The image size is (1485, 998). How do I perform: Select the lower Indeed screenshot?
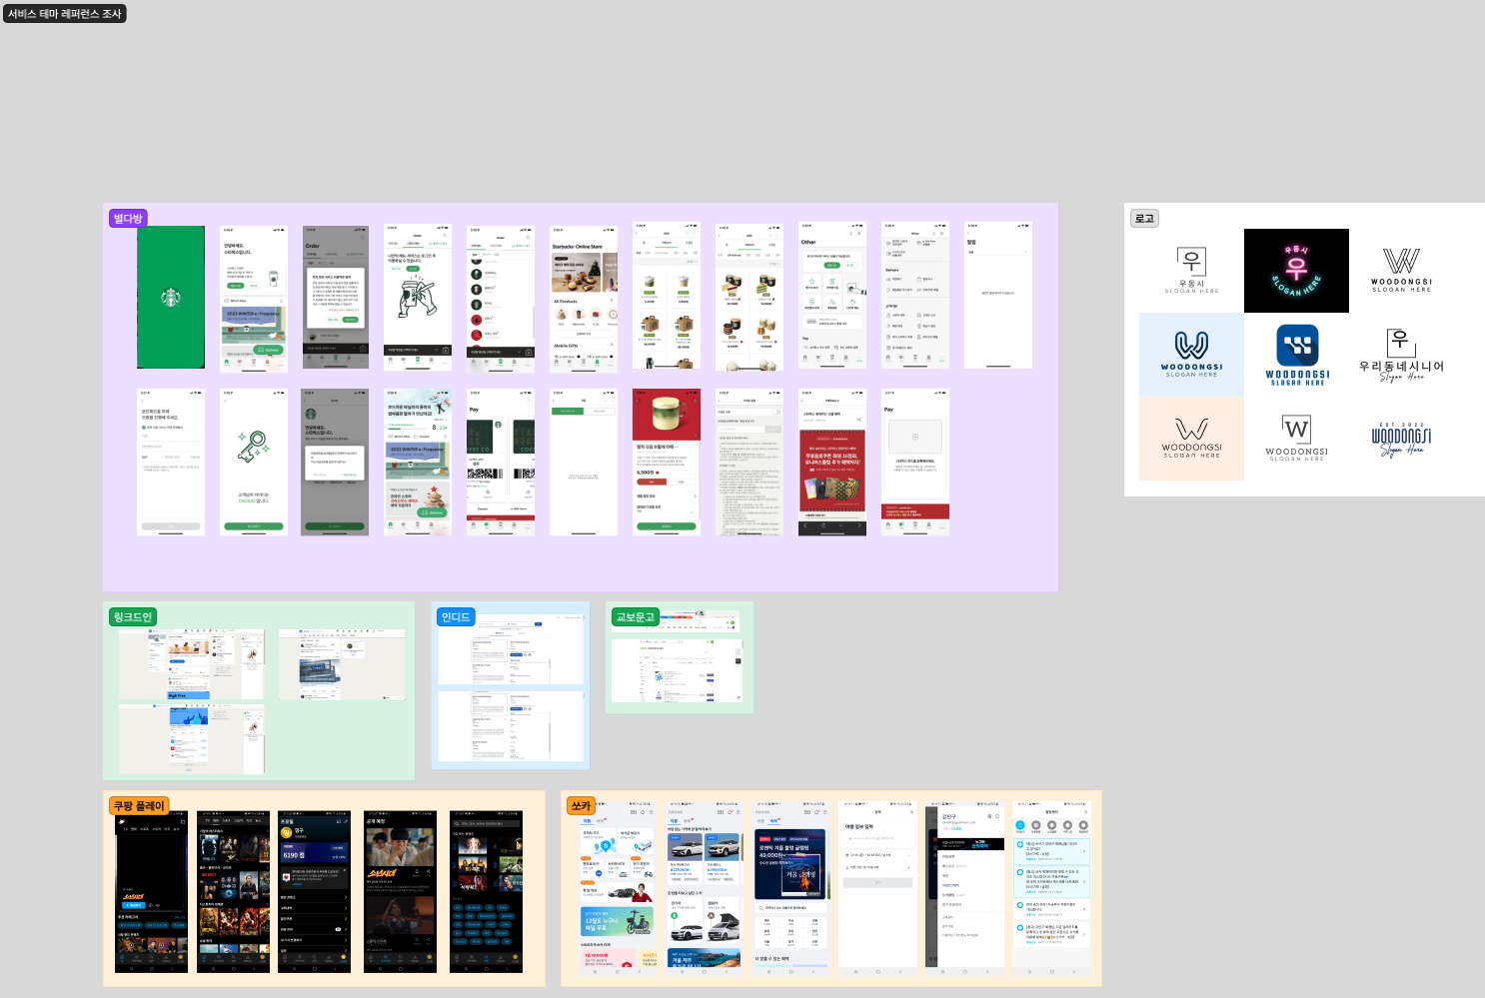pyautogui.click(x=510, y=726)
